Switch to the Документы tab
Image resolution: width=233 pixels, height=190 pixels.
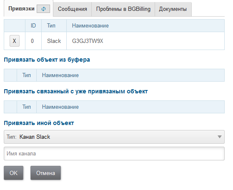[173, 9]
